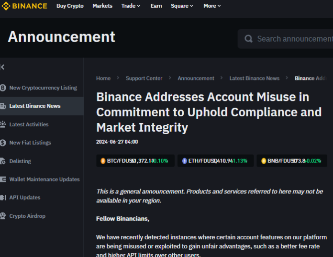The width and height of the screenshot is (333, 257).
Task: Click the New Fiat Listings dollar icon
Action: tap(3, 143)
